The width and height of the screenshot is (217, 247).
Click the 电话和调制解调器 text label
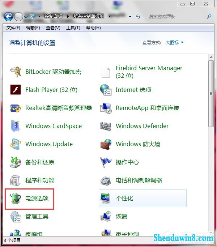point(139,180)
